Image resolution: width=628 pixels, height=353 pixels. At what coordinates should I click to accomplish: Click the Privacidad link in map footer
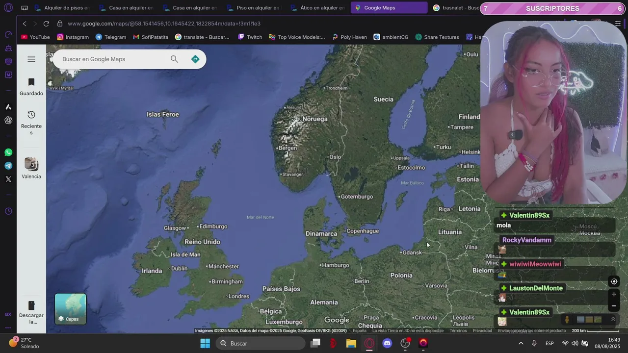[x=482, y=331]
